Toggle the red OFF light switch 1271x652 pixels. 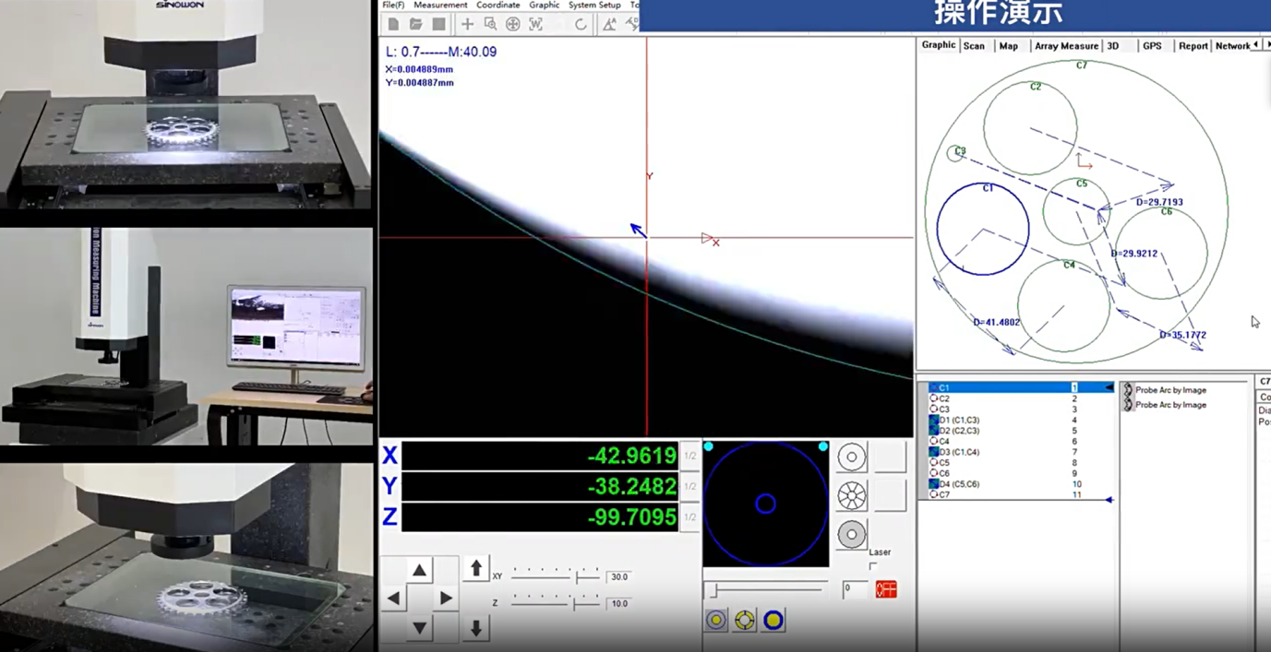pos(885,589)
